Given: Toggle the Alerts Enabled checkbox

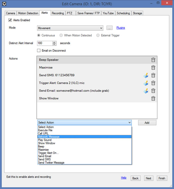Looking at the screenshot, I should [10, 20].
